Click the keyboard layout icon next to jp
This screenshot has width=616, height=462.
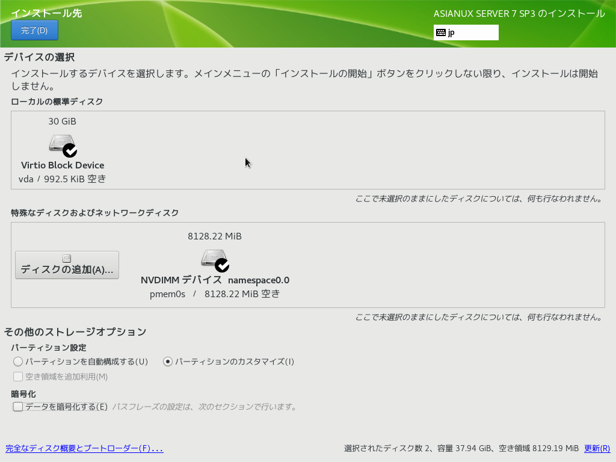pyautogui.click(x=441, y=32)
